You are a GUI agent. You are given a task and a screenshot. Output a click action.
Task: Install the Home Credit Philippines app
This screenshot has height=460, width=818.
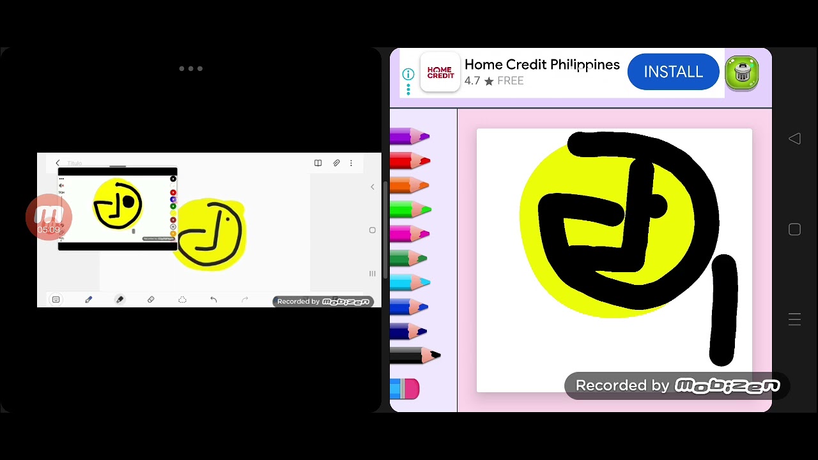(673, 72)
